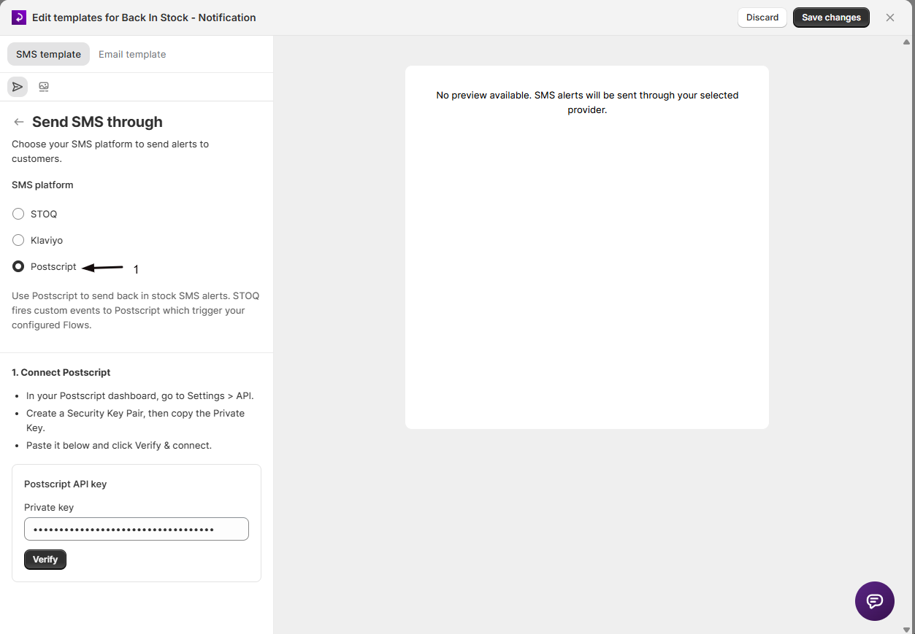This screenshot has height=634, width=915.
Task: Click the scrollbar down arrow
Action: pos(907,629)
